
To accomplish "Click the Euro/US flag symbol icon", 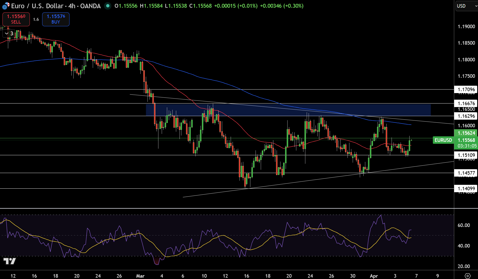I will click(6, 6).
